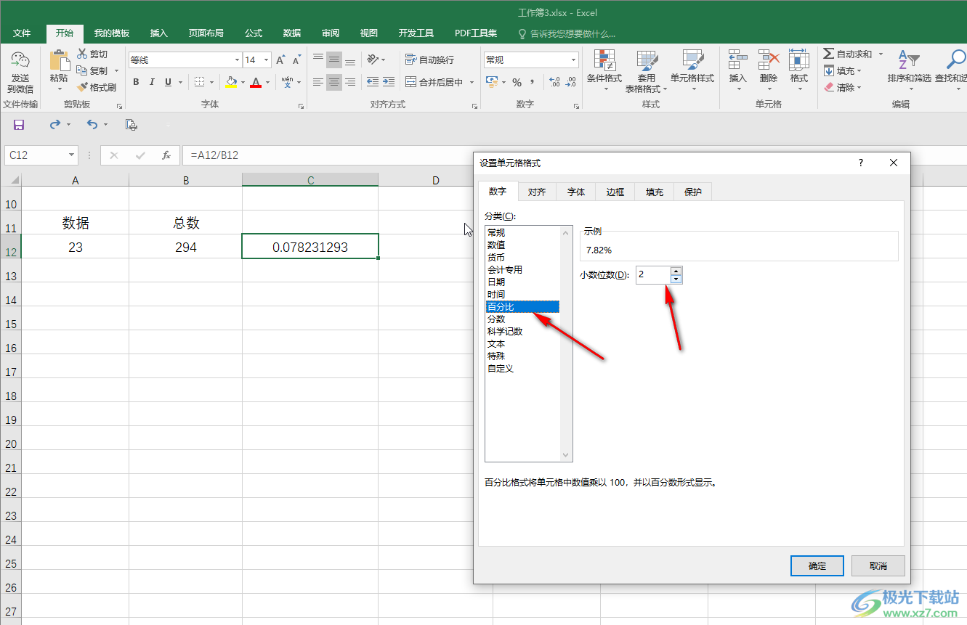The height and width of the screenshot is (625, 967).
Task: Open the font size dropdown showing 14
Action: pyautogui.click(x=267, y=60)
